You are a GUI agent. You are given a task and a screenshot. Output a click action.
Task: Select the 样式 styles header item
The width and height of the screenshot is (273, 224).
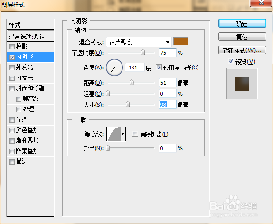pos(30,25)
